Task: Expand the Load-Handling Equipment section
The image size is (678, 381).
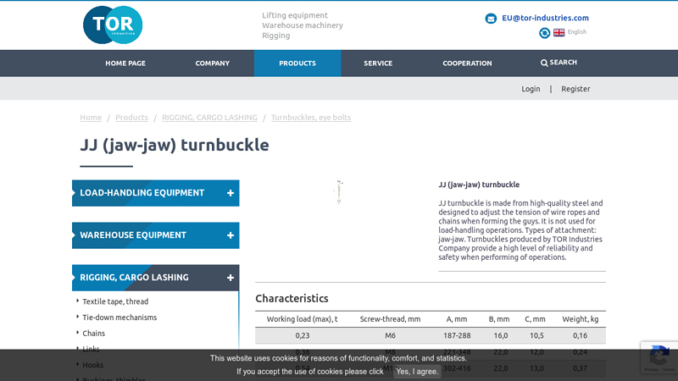Action: click(x=231, y=193)
